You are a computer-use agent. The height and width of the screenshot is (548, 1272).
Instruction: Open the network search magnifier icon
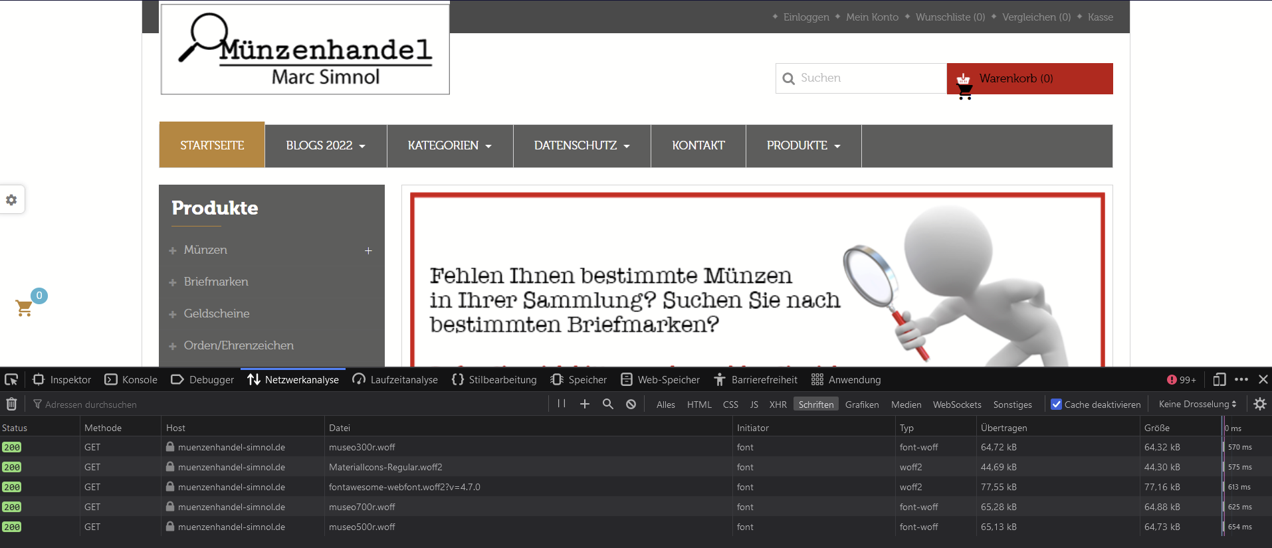608,404
